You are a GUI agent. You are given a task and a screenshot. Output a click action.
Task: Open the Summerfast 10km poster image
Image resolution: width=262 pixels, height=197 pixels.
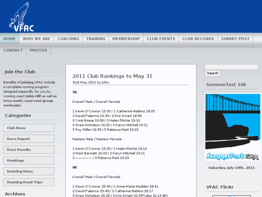click(x=233, y=127)
